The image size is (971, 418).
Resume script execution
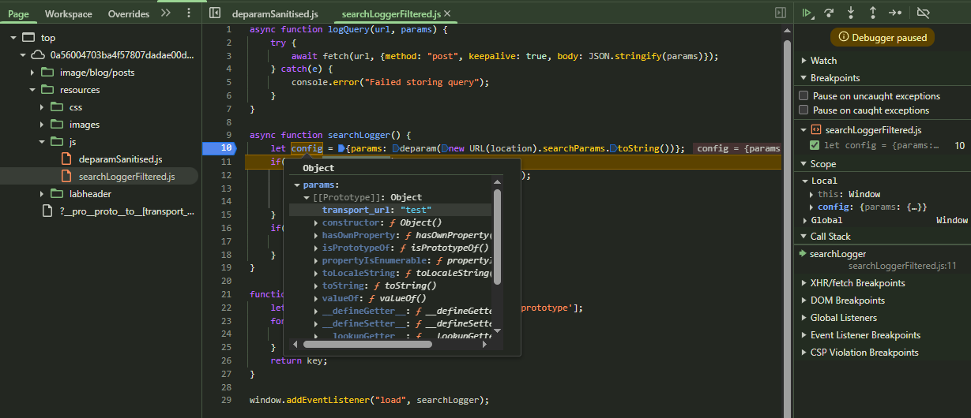tap(807, 13)
